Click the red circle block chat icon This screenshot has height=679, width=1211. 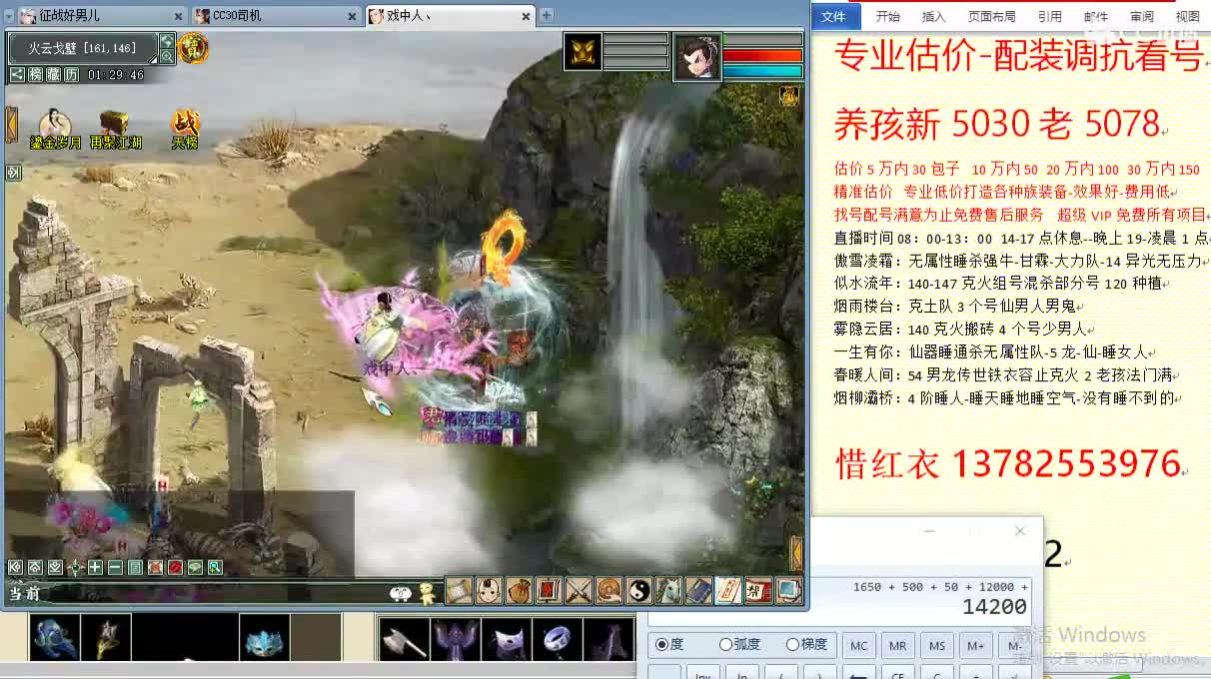tap(175, 567)
